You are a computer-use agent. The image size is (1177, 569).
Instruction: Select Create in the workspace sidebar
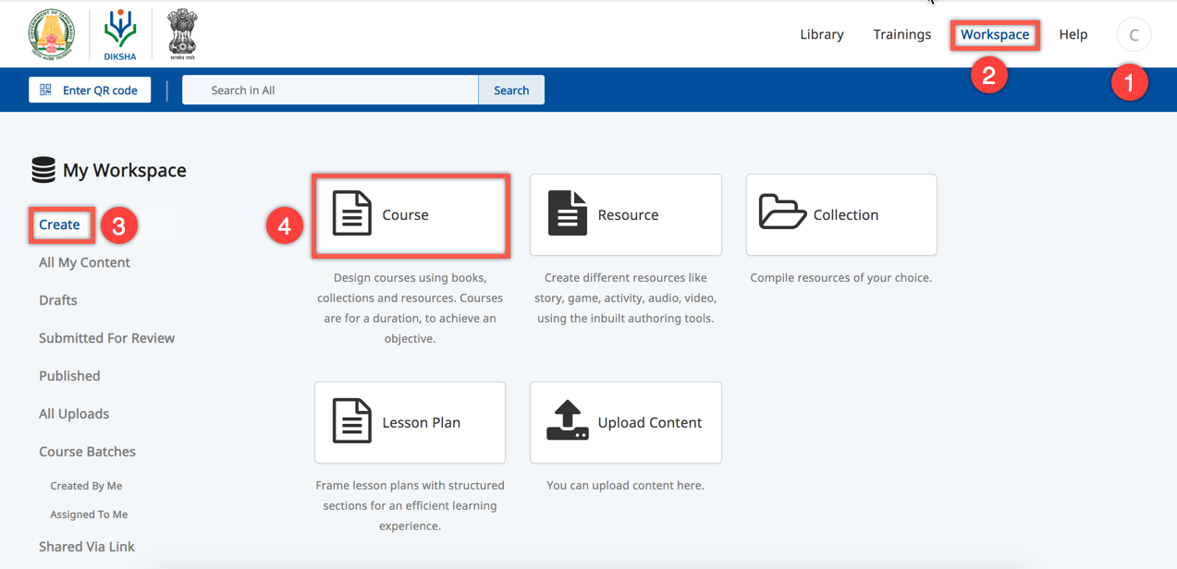[59, 224]
